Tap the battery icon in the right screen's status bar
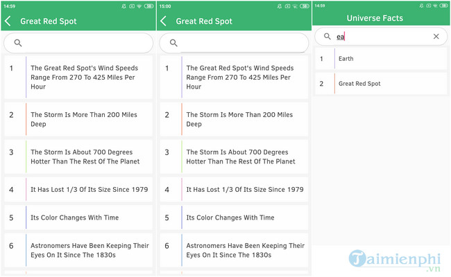 tap(444, 6)
